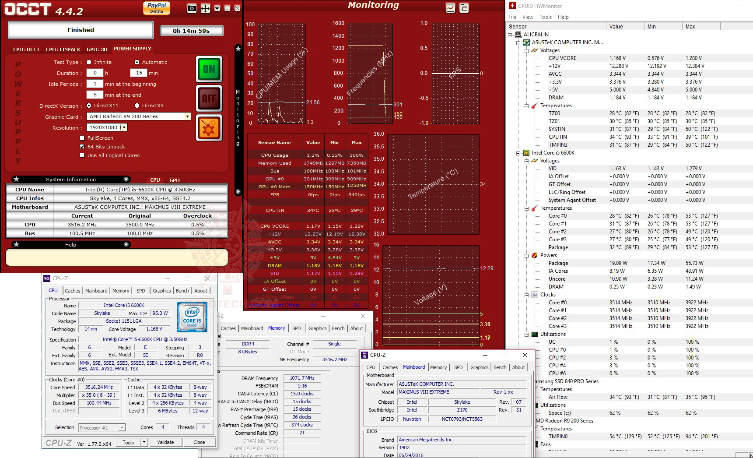Select the Infinite test type radio

click(x=89, y=62)
